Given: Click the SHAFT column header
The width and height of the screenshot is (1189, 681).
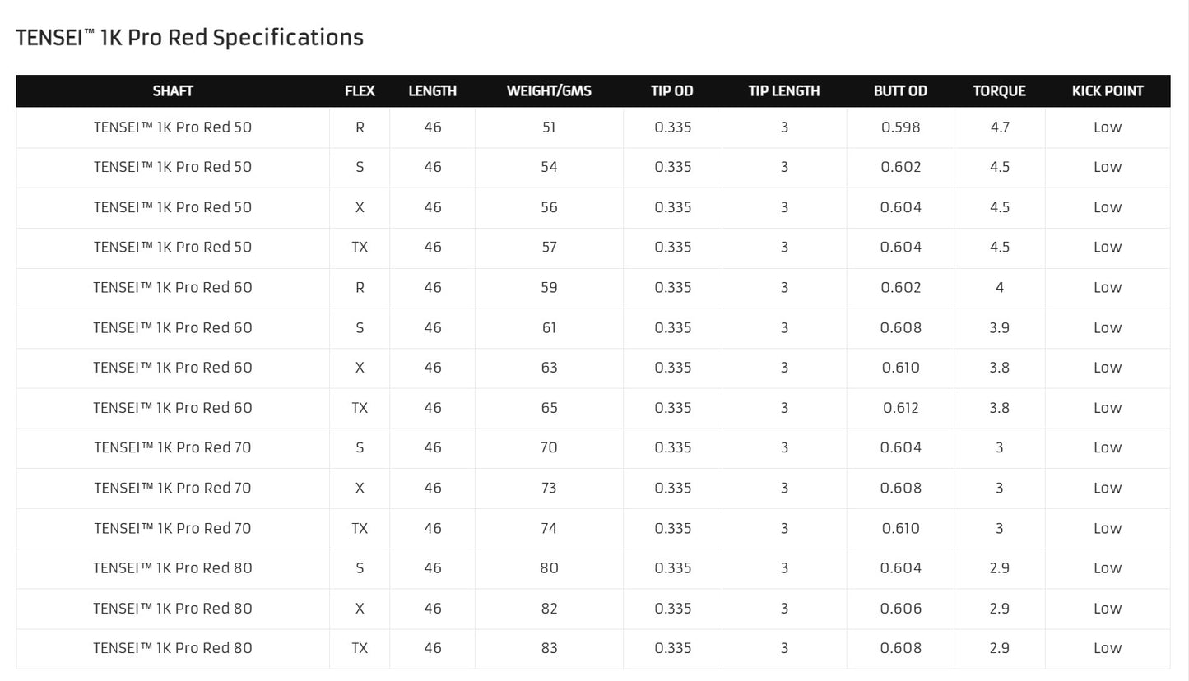Looking at the screenshot, I should (173, 91).
